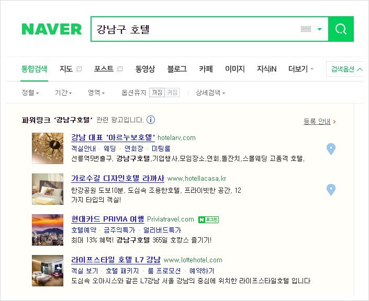Open the 연회장 sublink

pos(134,148)
